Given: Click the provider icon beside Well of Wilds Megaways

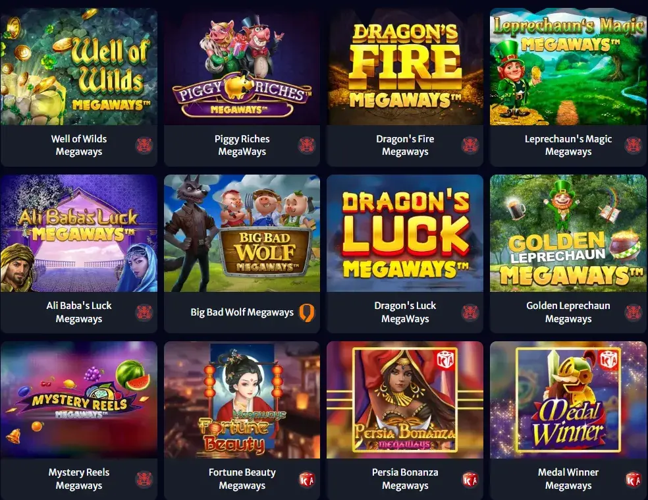Looking at the screenshot, I should click(144, 145).
